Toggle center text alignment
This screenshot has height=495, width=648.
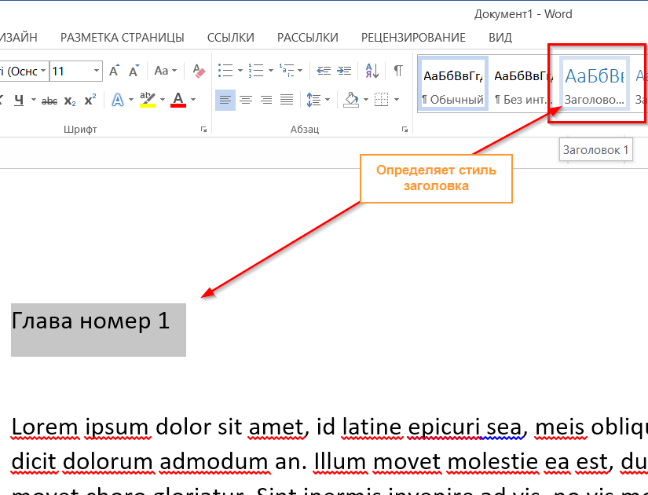coord(246,100)
